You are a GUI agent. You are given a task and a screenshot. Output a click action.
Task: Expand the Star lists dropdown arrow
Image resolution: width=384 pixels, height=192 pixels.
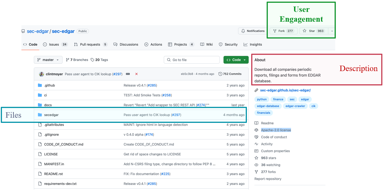tap(332, 31)
